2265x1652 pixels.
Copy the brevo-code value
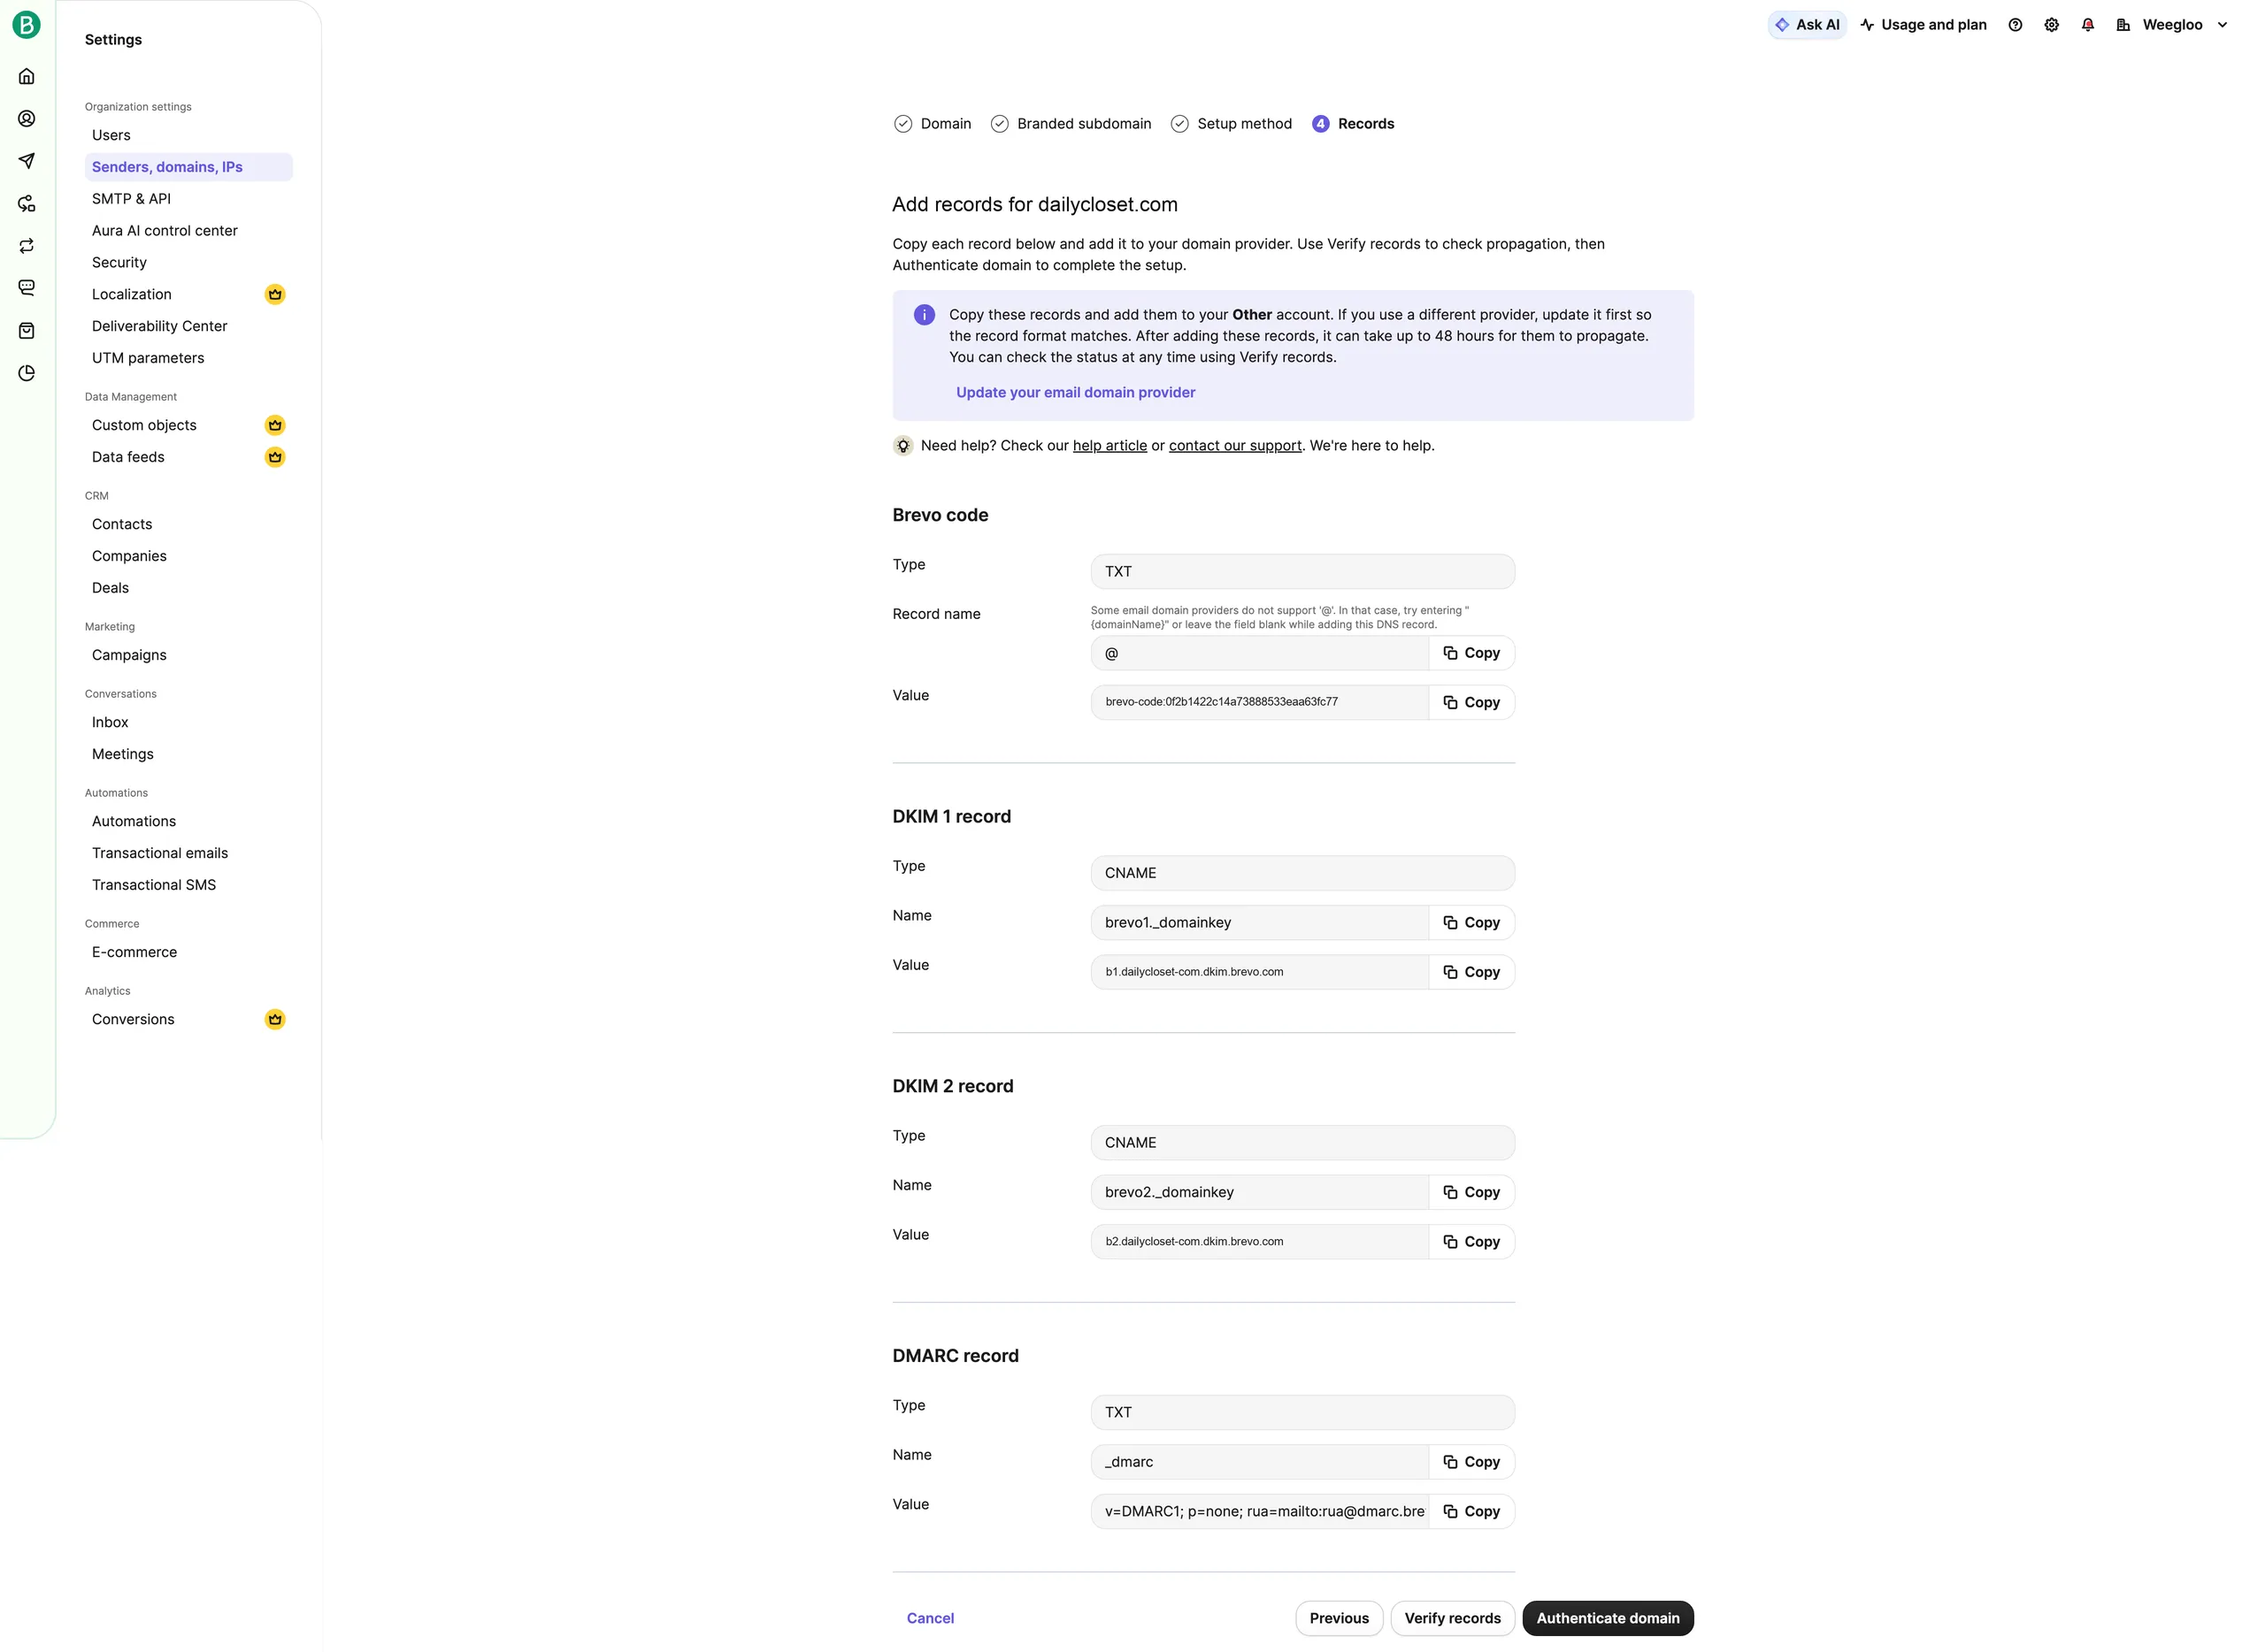(x=1470, y=703)
